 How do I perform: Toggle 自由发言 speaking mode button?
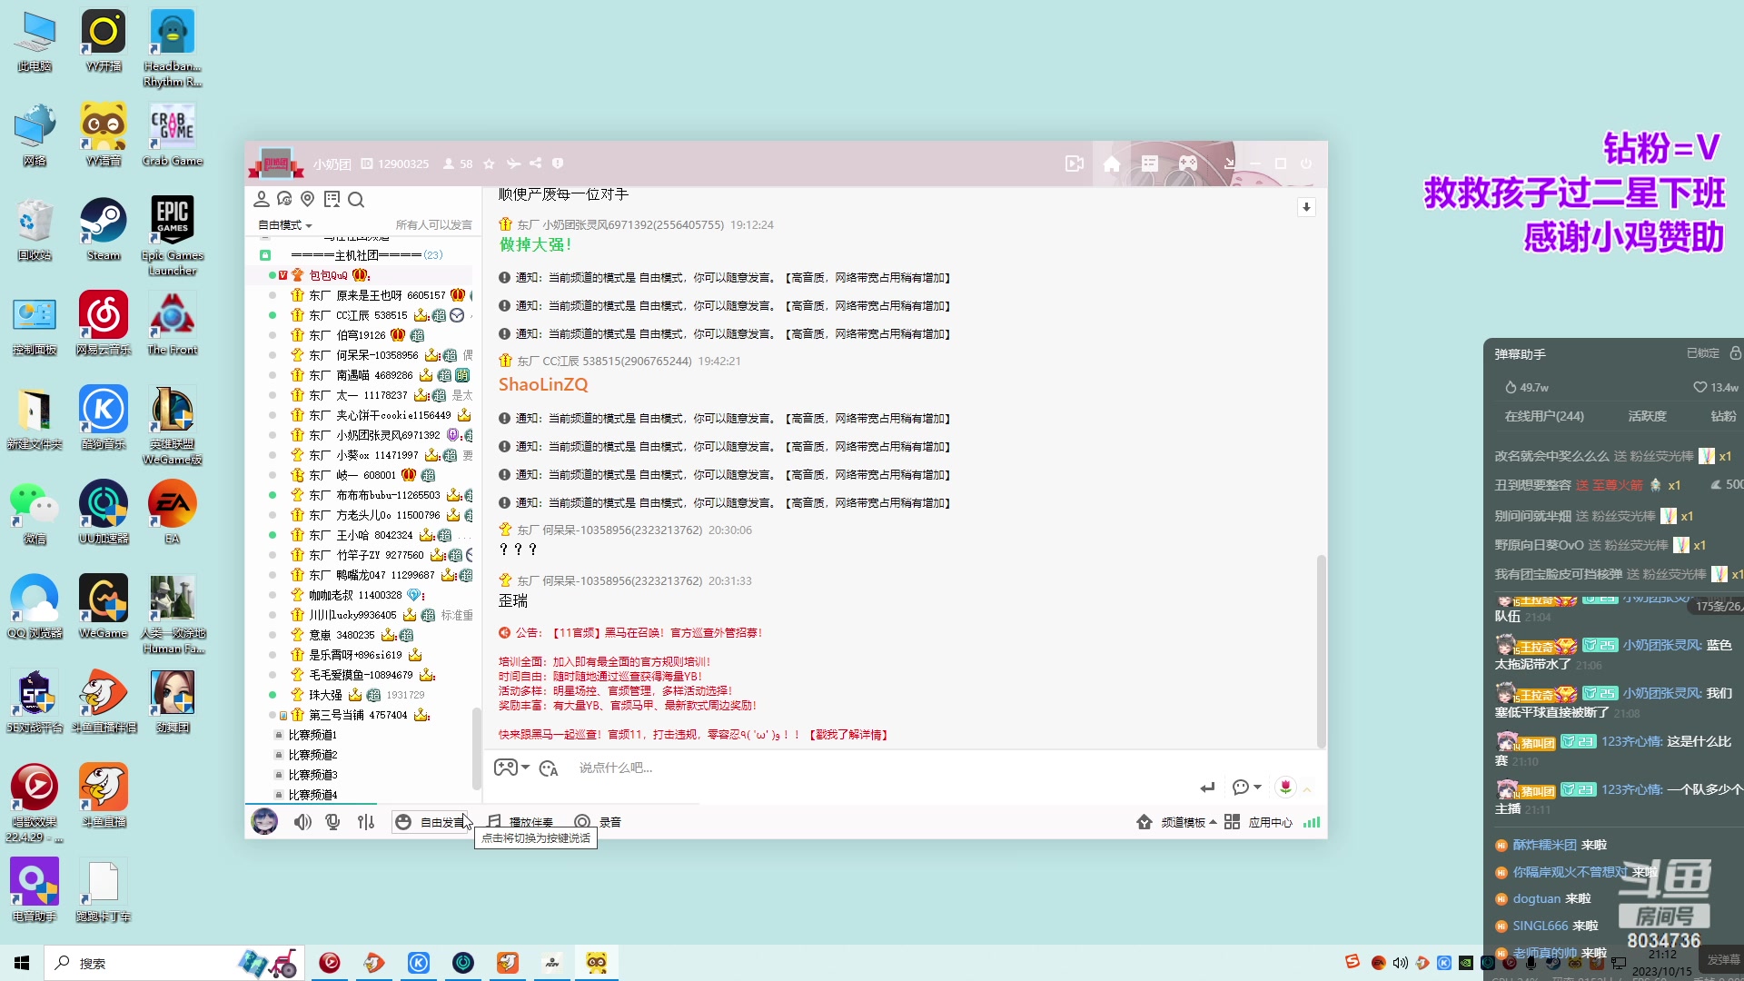[x=432, y=822]
